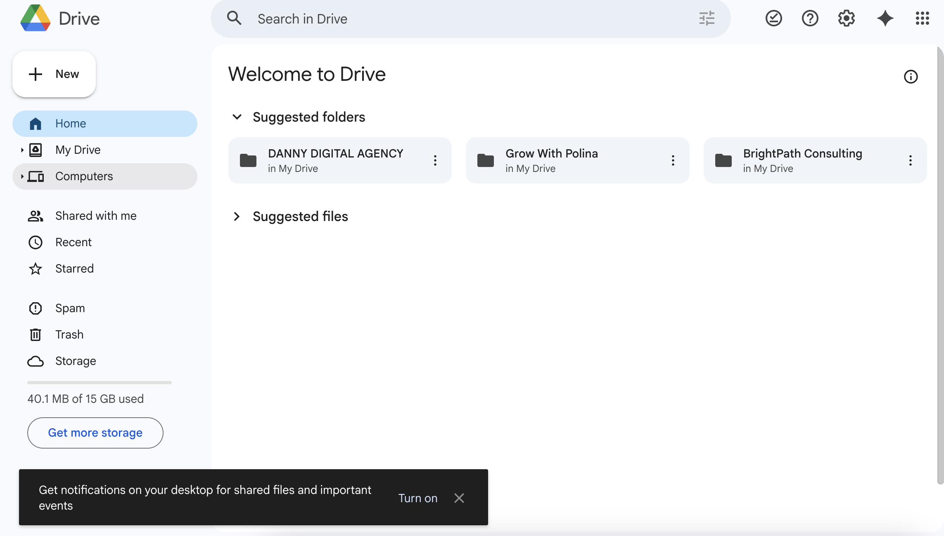Viewport: 944px width, 536px height.
Task: Click the Shared with me people icon
Action: click(x=36, y=216)
